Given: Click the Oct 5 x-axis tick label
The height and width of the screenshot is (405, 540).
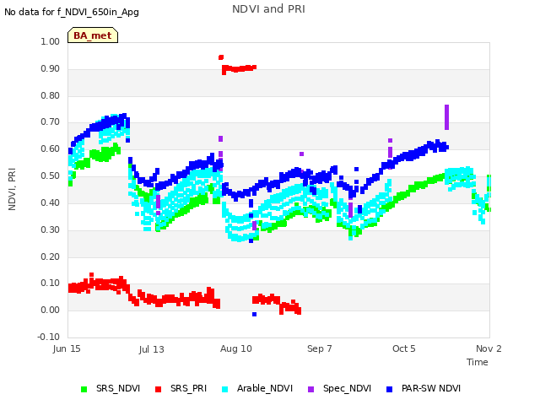Looking at the screenshot, I should (404, 348).
